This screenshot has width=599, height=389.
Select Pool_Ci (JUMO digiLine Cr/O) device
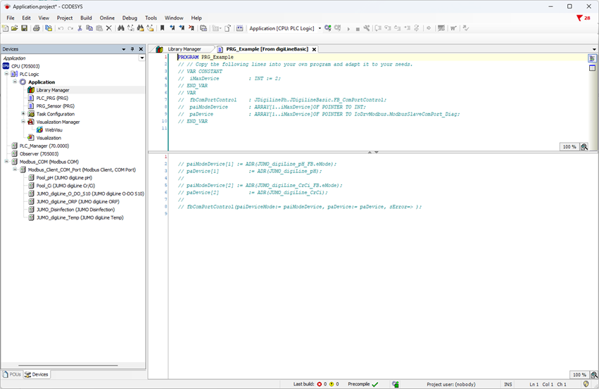click(x=65, y=186)
